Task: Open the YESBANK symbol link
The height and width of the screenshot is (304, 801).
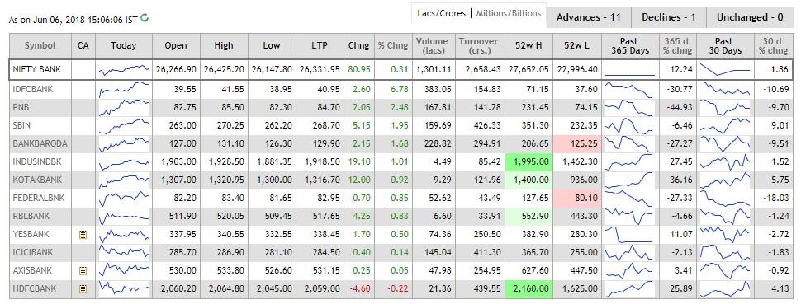Action: coord(31,235)
